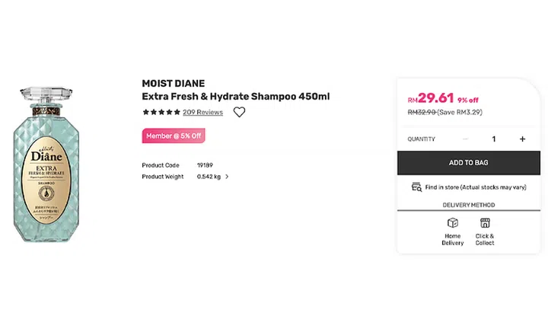Viewport: 548px width, 313px height.
Task: Click the RM29.61 sale price
Action: [x=431, y=97]
